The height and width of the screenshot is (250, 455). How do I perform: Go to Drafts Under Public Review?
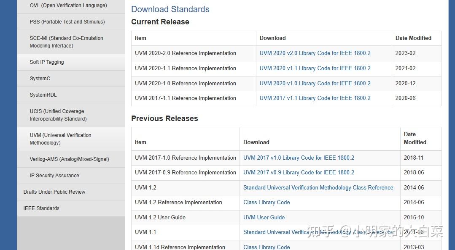coord(54,192)
